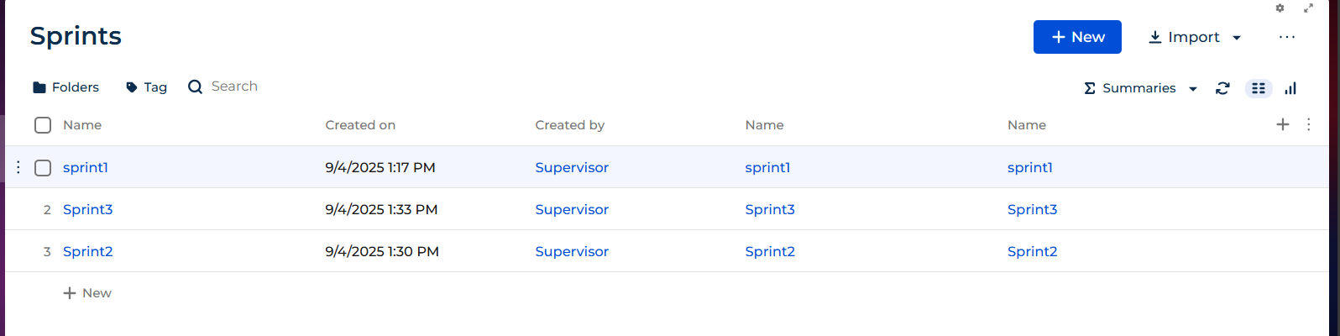Image resolution: width=1340 pixels, height=336 pixels.
Task: Switch to the list view icon
Action: tap(1259, 88)
